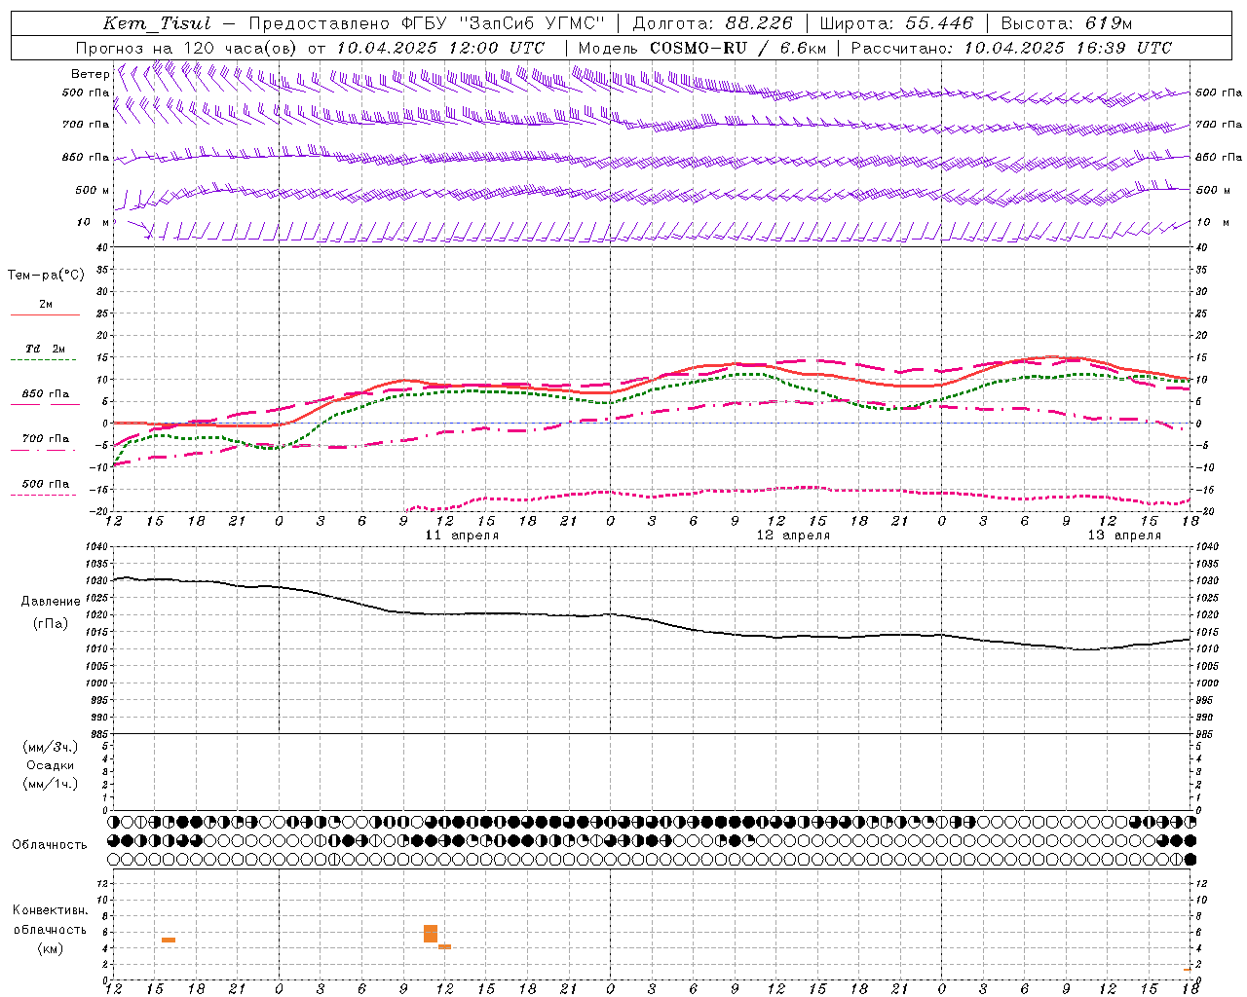The image size is (1247, 997).
Task: Click the elevation value 619м
Action: [x=1109, y=23]
